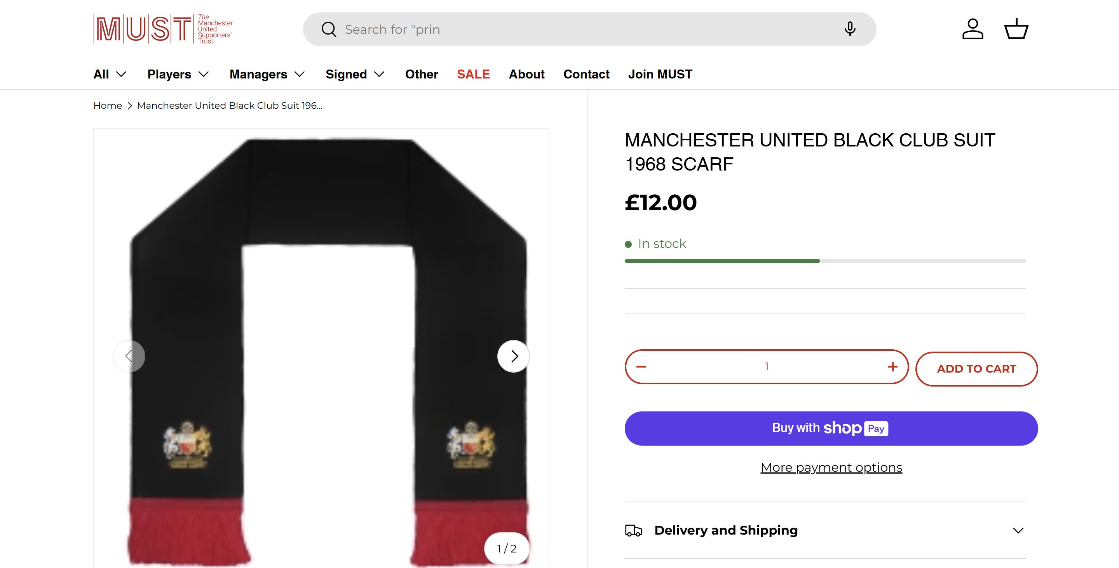Decrease quantity with the minus button

(x=641, y=367)
